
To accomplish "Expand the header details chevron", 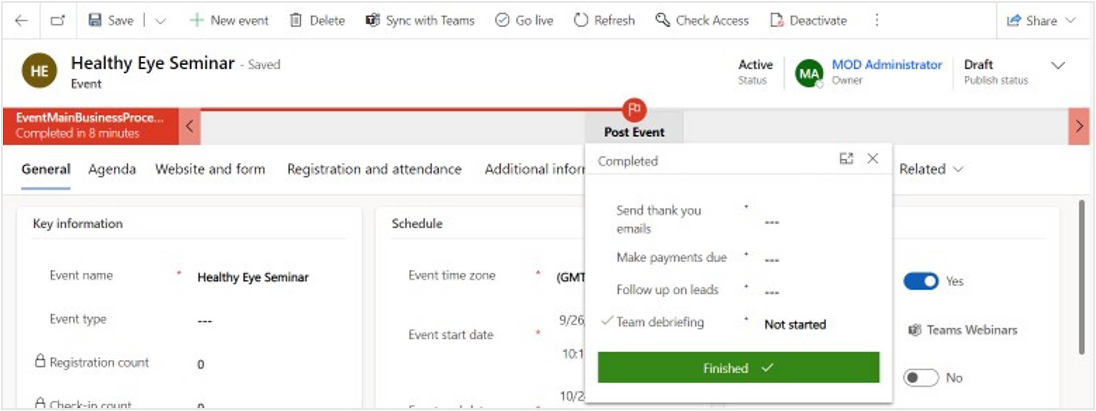I will [x=1058, y=66].
